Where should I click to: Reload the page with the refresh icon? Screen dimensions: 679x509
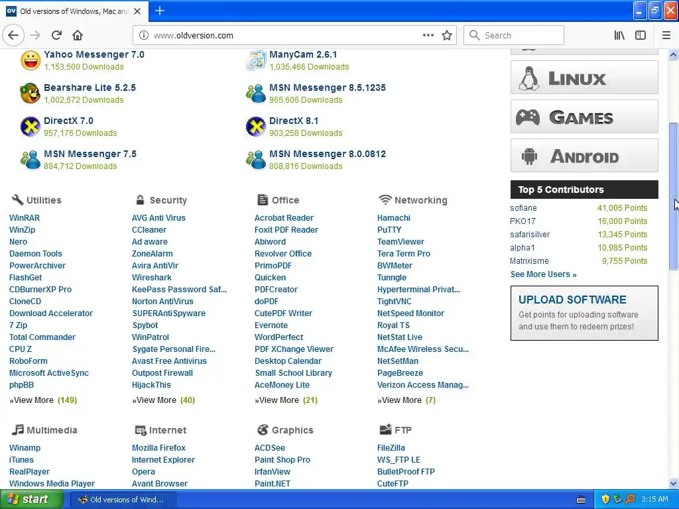(x=57, y=35)
